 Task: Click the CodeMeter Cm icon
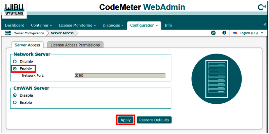(x=262, y=7)
